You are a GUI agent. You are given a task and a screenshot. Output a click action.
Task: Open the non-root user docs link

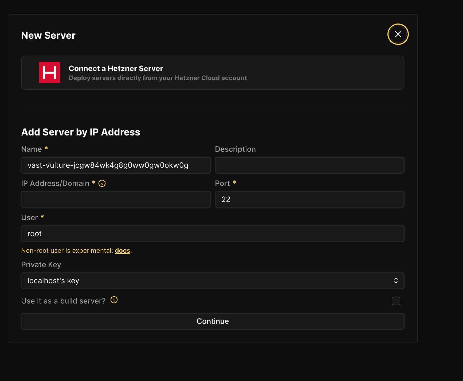tap(123, 250)
